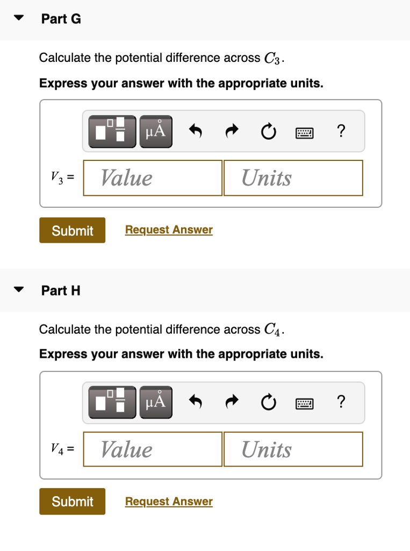Click the undo arrow in Part H toolbar
The image size is (410, 551).
pyautogui.click(x=195, y=402)
